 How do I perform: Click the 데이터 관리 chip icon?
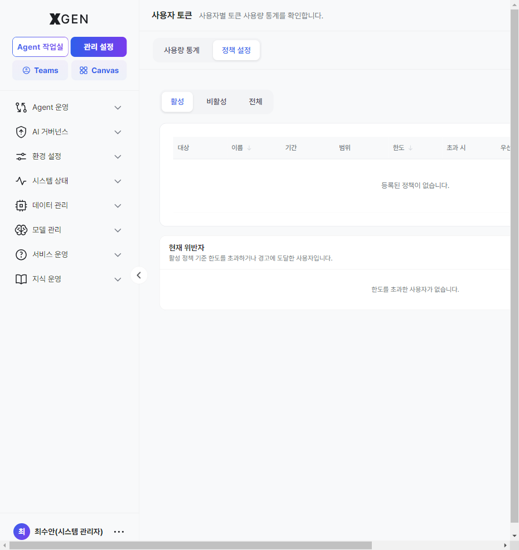(21, 205)
